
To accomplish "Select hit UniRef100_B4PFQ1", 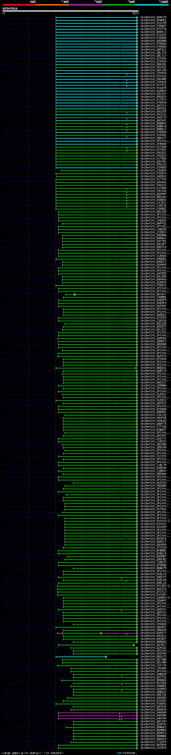I will point(153,223).
